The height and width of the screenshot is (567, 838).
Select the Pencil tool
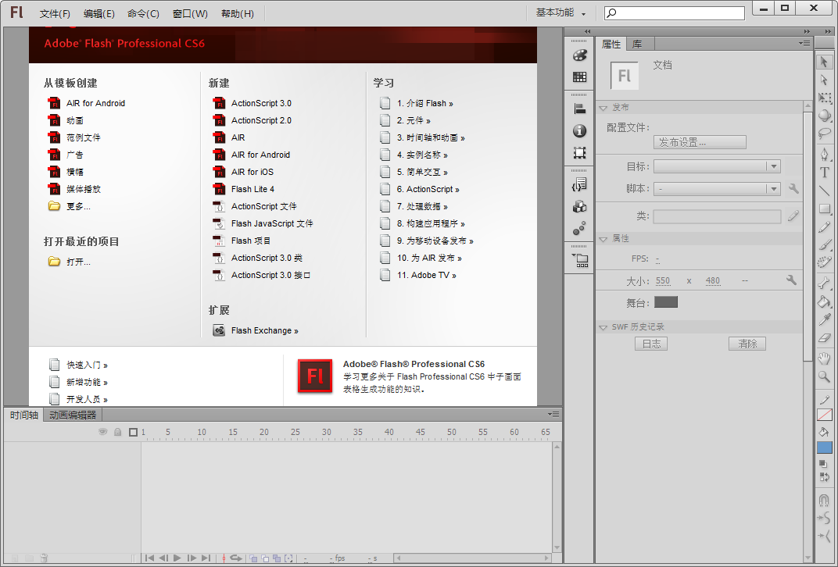coord(824,227)
